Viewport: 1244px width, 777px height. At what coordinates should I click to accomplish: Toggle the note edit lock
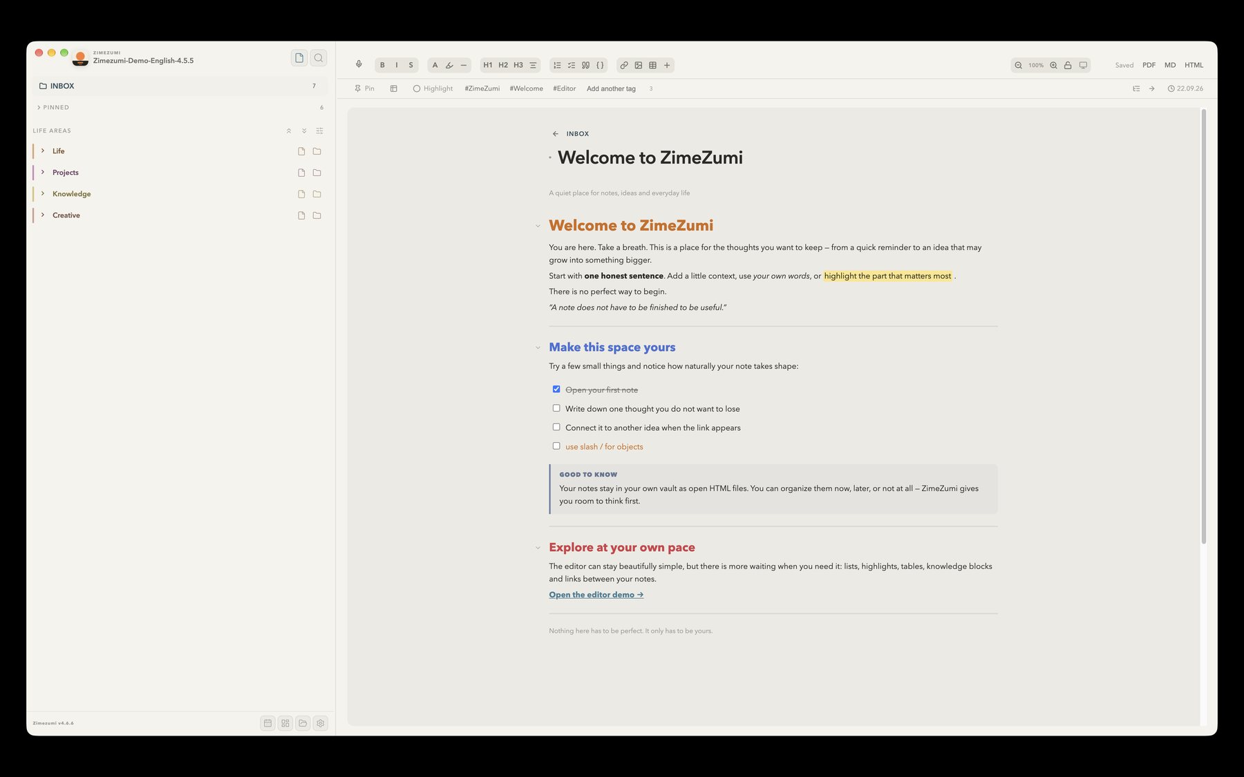[1068, 65]
